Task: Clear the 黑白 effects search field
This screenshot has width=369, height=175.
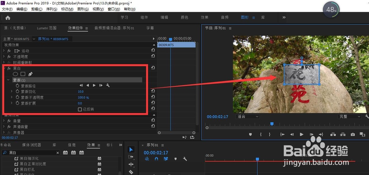Action: click(x=58, y=153)
